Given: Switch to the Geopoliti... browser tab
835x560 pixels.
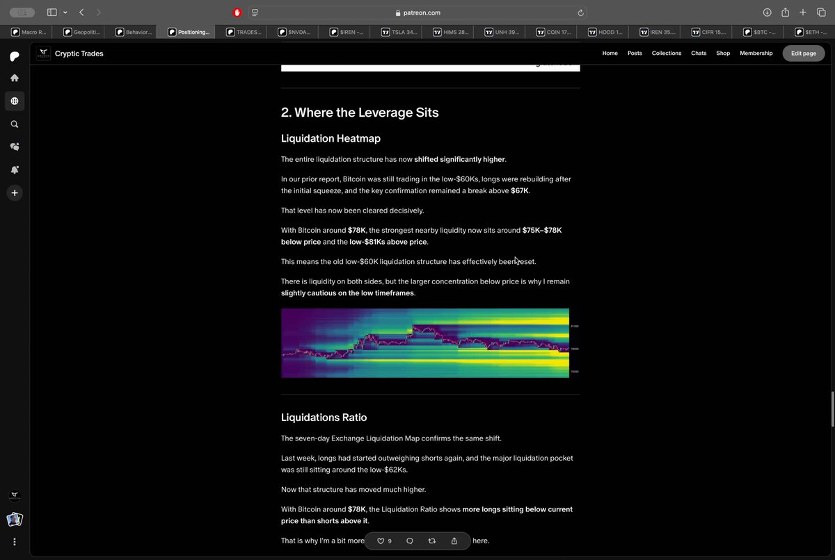Looking at the screenshot, I should [x=81, y=32].
